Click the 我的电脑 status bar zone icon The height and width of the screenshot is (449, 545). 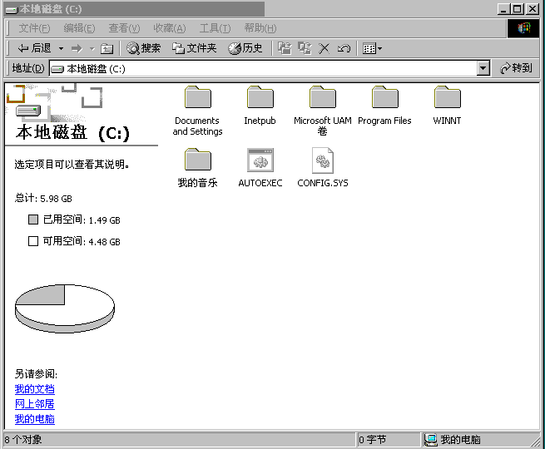tap(430, 440)
